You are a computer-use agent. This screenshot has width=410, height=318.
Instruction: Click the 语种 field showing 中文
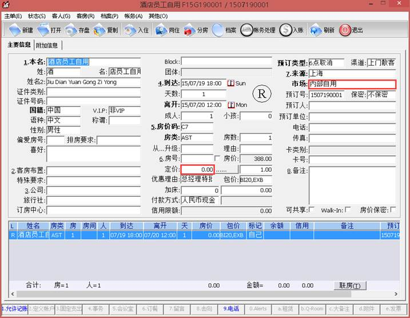pos(63,120)
